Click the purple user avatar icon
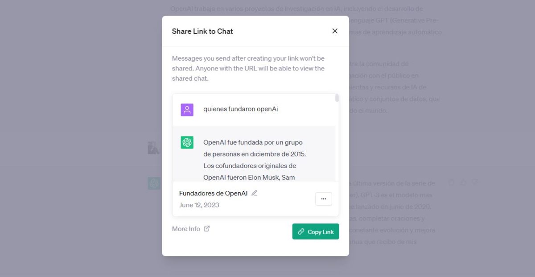The height and width of the screenshot is (277, 535). point(187,110)
